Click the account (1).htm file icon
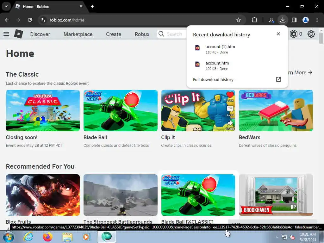Viewport: 324px width, 243px height. (x=197, y=48)
